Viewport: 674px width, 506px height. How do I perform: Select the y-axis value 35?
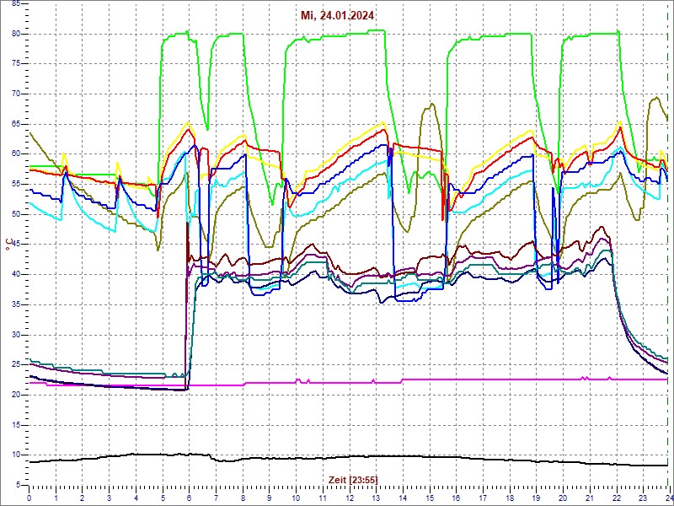point(16,304)
